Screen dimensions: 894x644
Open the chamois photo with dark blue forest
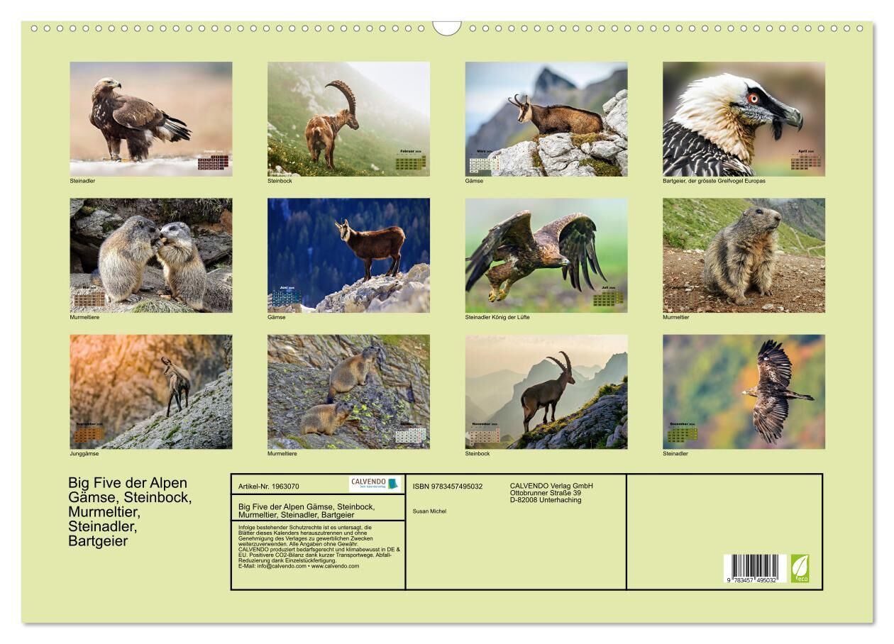click(348, 255)
